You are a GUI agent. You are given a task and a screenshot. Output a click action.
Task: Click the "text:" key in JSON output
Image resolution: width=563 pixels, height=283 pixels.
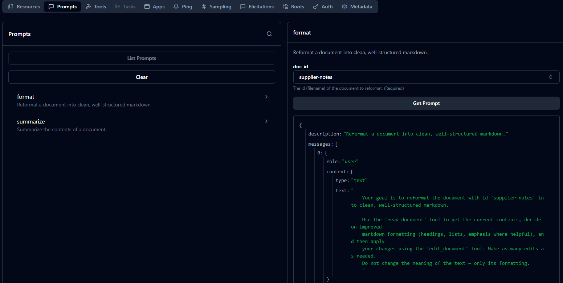pyautogui.click(x=343, y=191)
